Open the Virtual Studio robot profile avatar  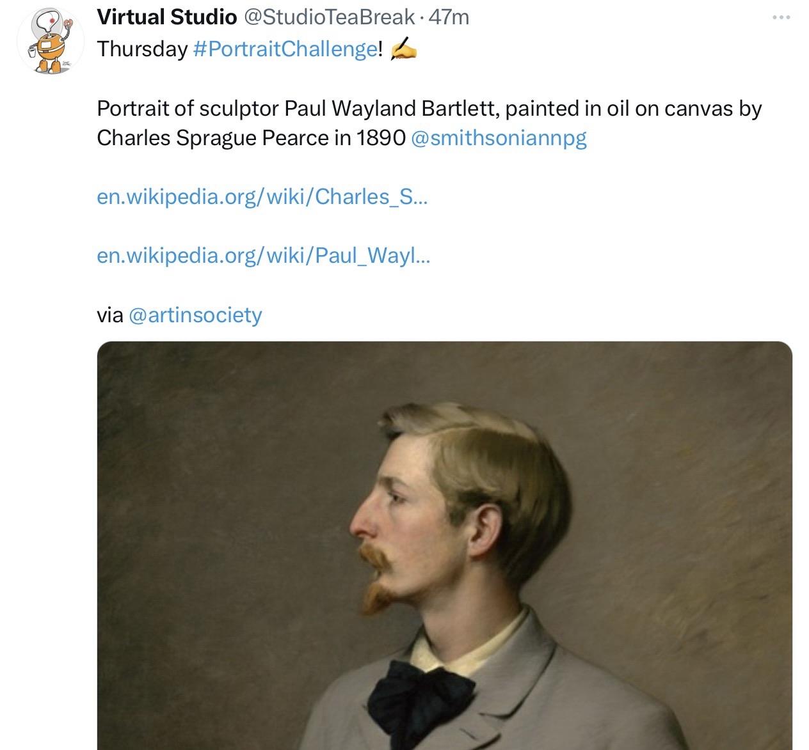(x=51, y=42)
